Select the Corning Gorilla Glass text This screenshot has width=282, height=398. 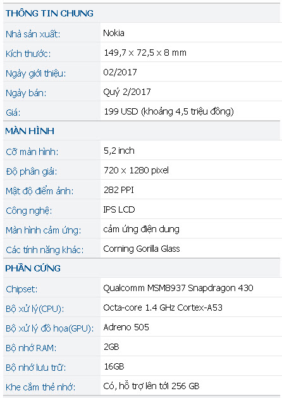click(142, 249)
